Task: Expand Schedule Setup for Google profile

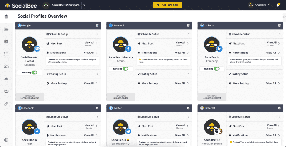Action: pos(72,34)
